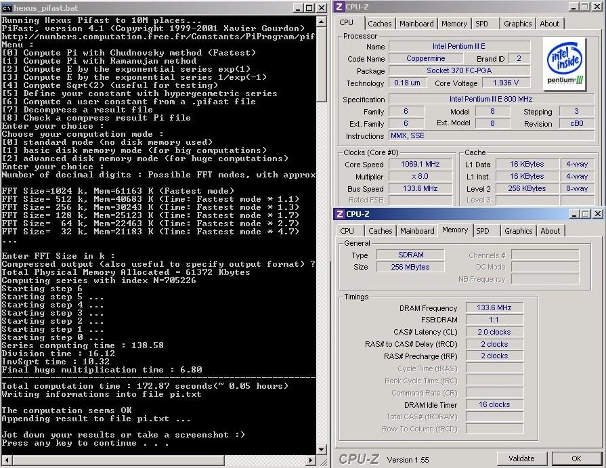Screen dimensions: 606x468
Task: Open the Graphics tab in the upper CPU-Z window
Action: pyautogui.click(x=517, y=24)
